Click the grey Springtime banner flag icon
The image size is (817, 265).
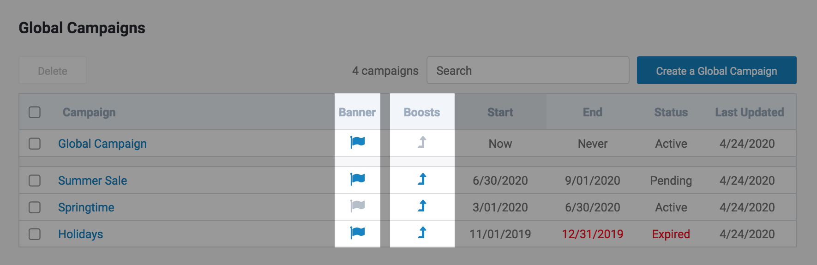pyautogui.click(x=358, y=206)
